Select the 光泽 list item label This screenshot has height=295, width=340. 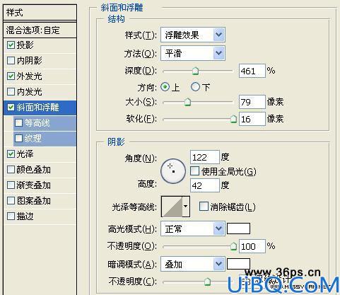(25, 154)
